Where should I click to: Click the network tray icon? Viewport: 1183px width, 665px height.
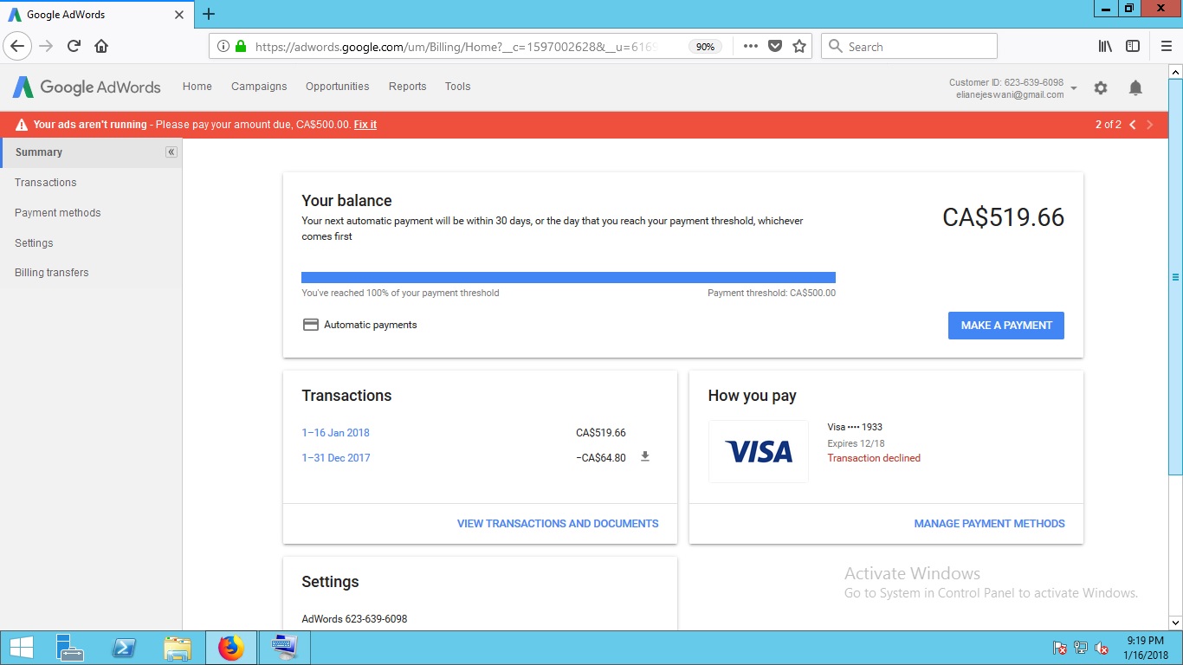tap(1081, 648)
